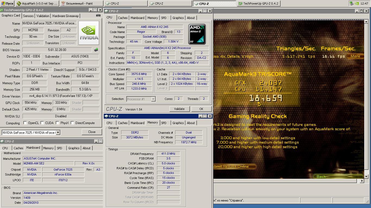Click the NVIDIA tray icon in the system tray
The image size is (371, 208).
click(357, 4)
